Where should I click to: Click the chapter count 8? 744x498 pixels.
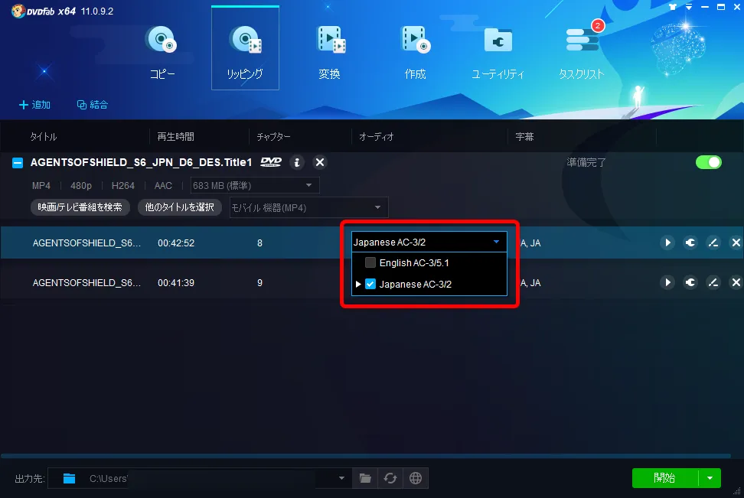(259, 242)
